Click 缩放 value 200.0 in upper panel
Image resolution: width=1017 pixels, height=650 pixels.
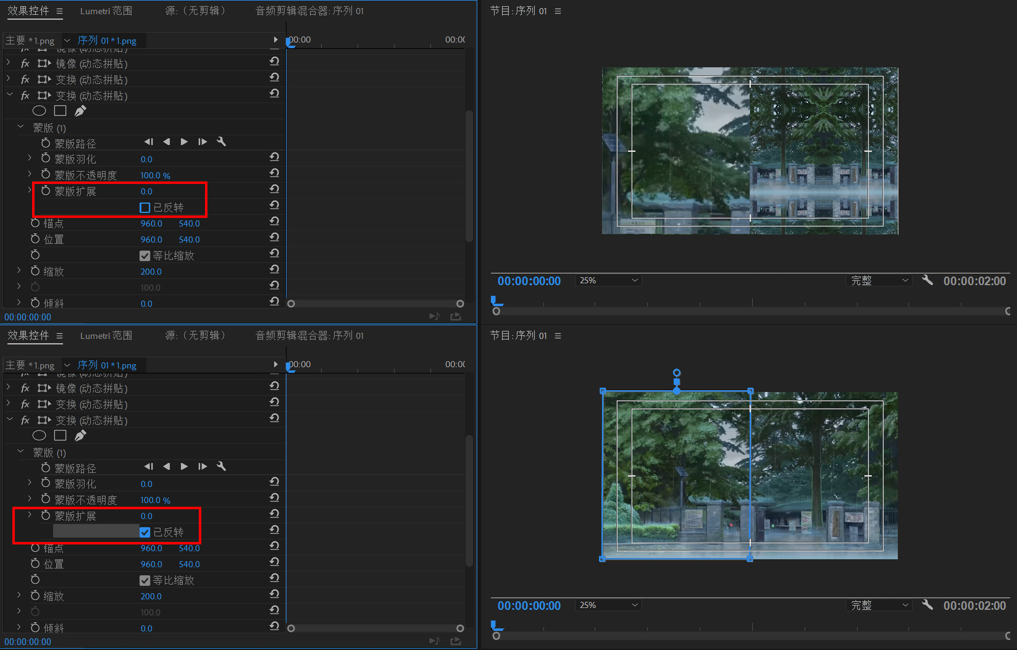[151, 271]
